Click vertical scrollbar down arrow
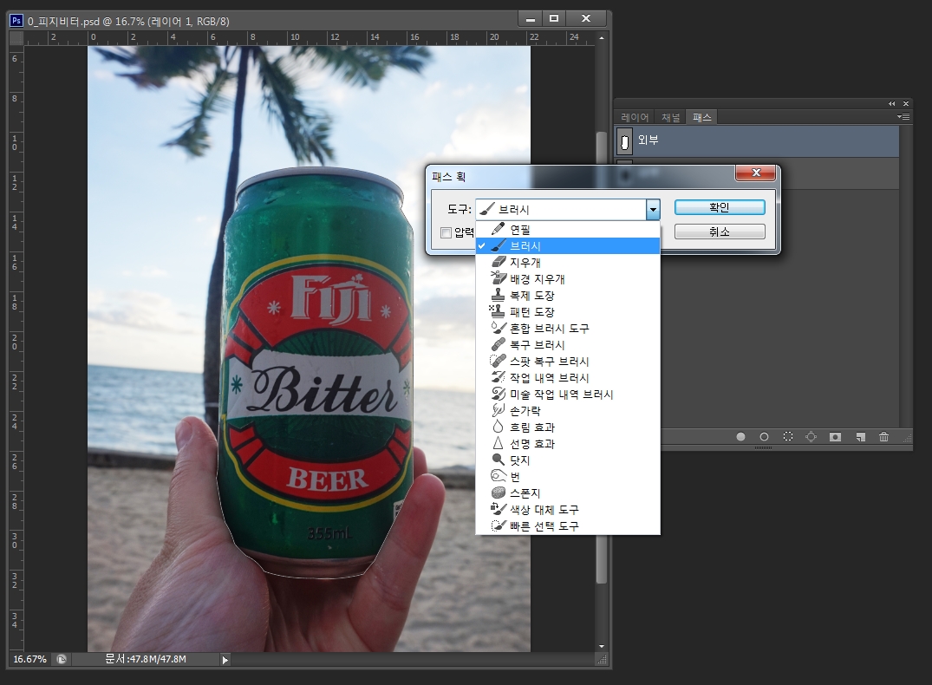Screen dimensions: 932x685 tap(602, 646)
